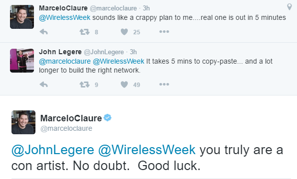297x179 pixels.
Task: Open @JohnLegere mention in main tweet
Action: point(52,150)
